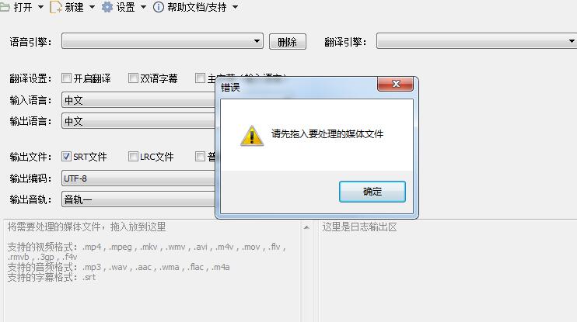Screen dimensions: 577x322
Task: Click the settings gear icon
Action: (x=107, y=7)
